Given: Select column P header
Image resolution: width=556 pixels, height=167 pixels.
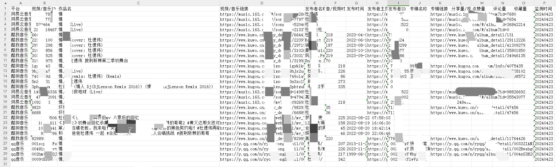Looking at the screenshot, I should [544, 3].
